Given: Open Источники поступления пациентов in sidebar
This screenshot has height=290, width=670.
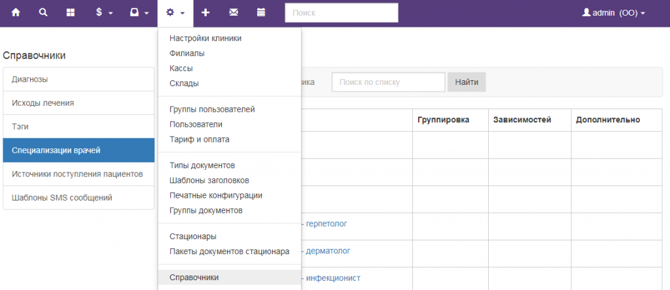Looking at the screenshot, I should (79, 174).
